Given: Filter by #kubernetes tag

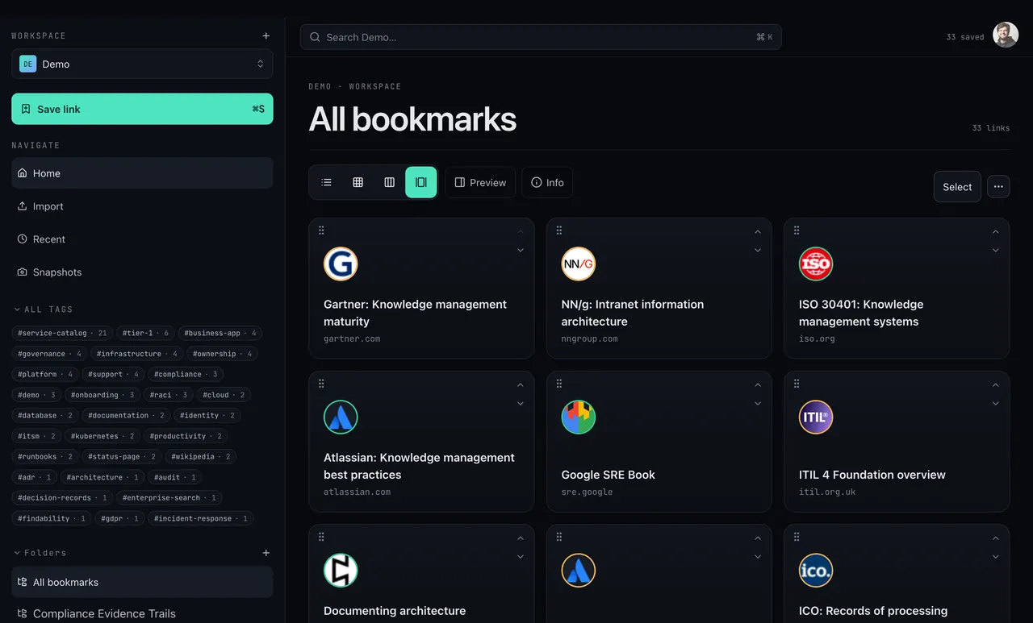Looking at the screenshot, I should click(x=102, y=436).
